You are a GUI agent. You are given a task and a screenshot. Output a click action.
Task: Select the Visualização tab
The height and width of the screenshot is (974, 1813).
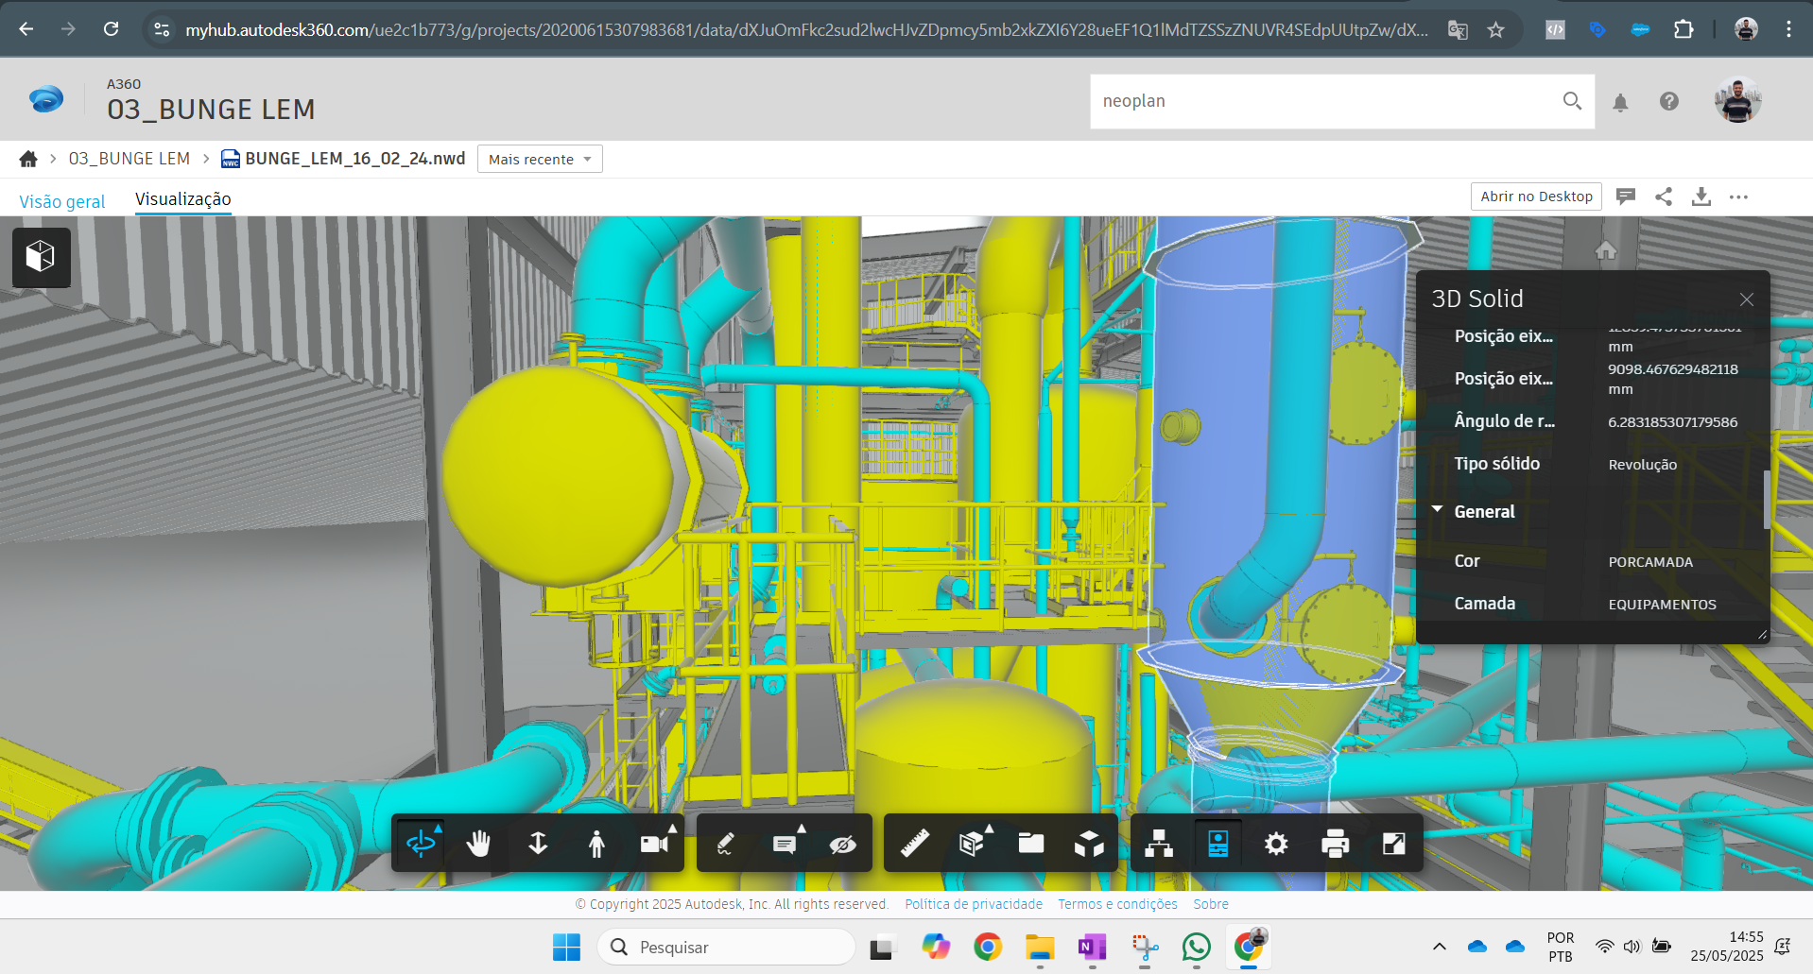pyautogui.click(x=182, y=199)
